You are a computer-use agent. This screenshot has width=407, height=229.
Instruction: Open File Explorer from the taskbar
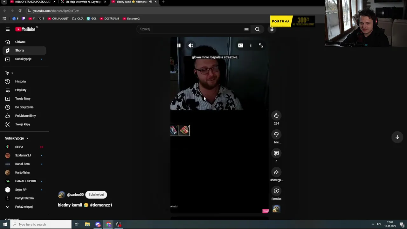[87, 225]
